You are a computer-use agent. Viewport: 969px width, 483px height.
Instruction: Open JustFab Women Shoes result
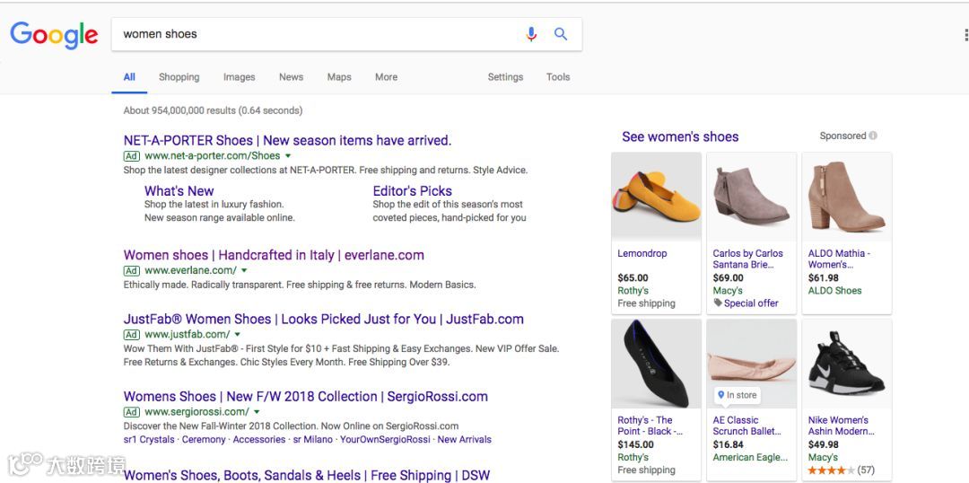tap(324, 319)
